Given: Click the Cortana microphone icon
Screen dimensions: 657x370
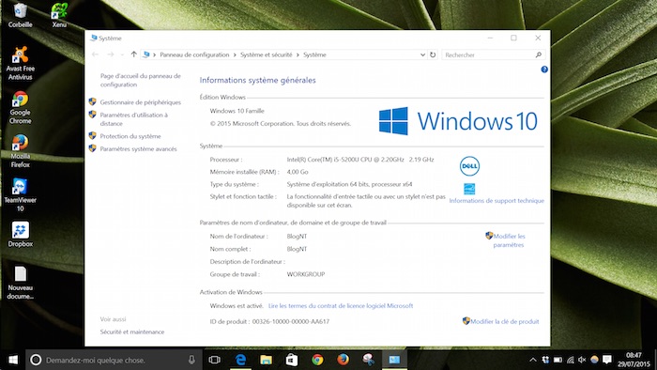Looking at the screenshot, I should click(191, 360).
